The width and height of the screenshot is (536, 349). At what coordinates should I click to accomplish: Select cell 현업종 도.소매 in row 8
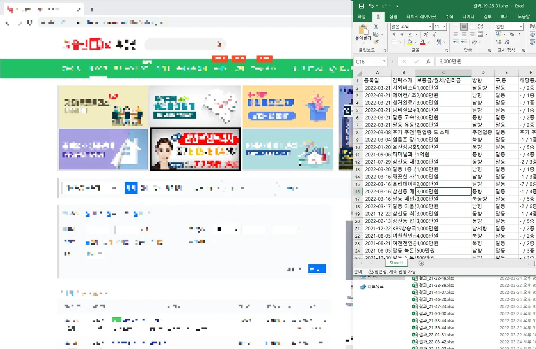point(443,132)
